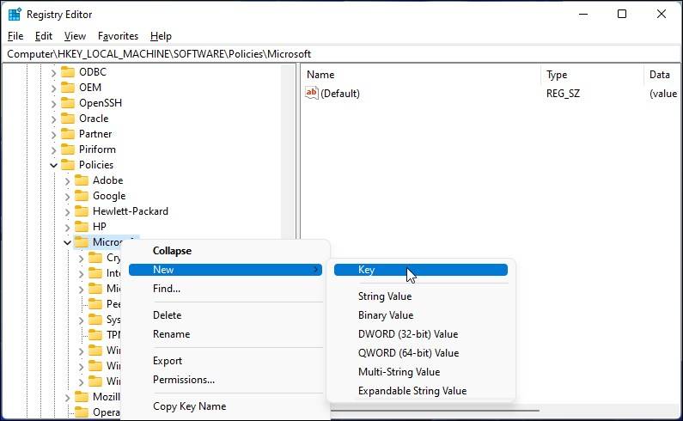Image resolution: width=683 pixels, height=421 pixels.
Task: Expand the Hewlett-Packard key
Action: coord(68,212)
